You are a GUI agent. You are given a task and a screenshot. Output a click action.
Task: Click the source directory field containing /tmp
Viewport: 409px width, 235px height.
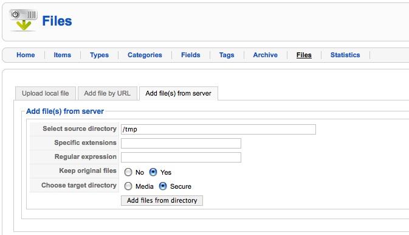[218, 130]
